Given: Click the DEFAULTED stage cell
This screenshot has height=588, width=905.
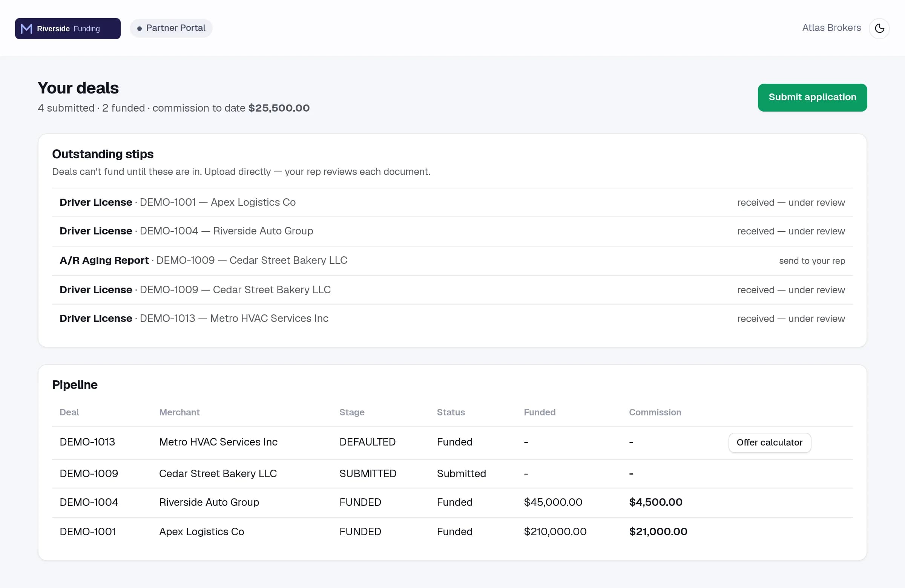Looking at the screenshot, I should tap(367, 442).
